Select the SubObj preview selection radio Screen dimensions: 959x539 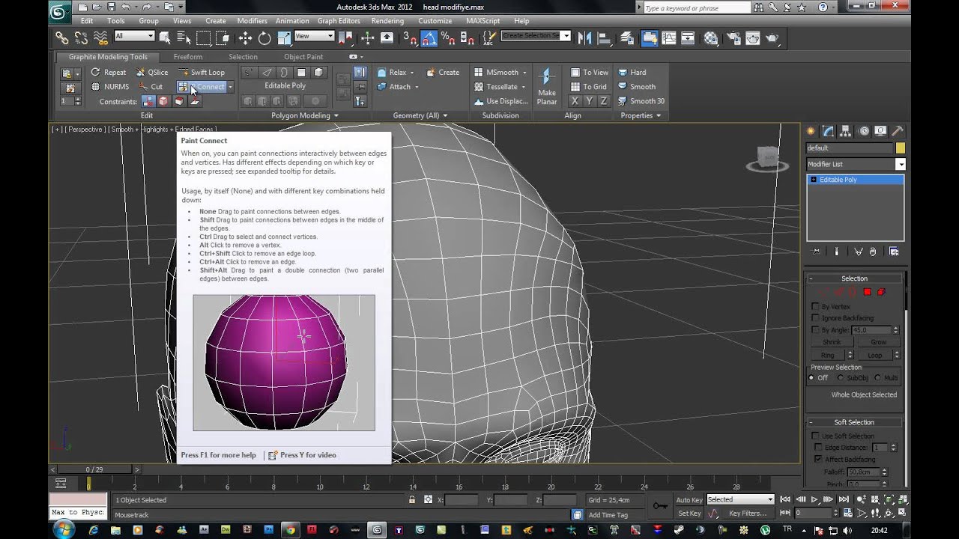click(841, 378)
